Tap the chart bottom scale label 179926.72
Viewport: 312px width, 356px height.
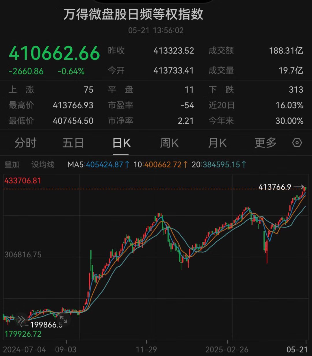[23, 334]
